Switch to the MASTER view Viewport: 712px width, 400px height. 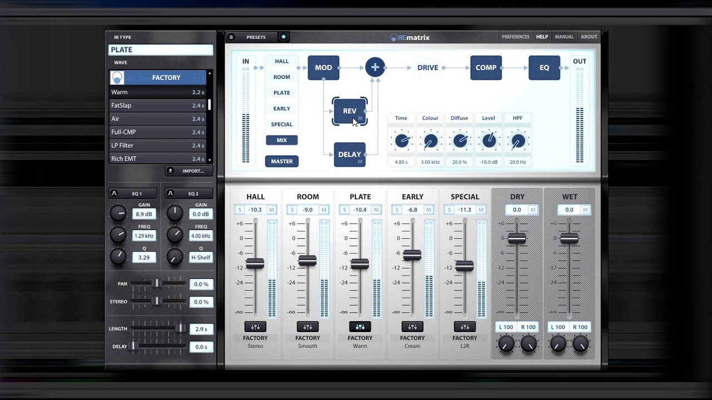pos(281,161)
